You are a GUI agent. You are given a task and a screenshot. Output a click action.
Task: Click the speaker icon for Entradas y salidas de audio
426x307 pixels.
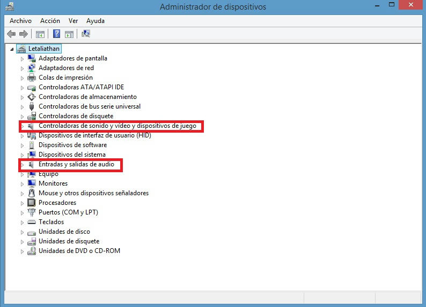click(x=31, y=164)
